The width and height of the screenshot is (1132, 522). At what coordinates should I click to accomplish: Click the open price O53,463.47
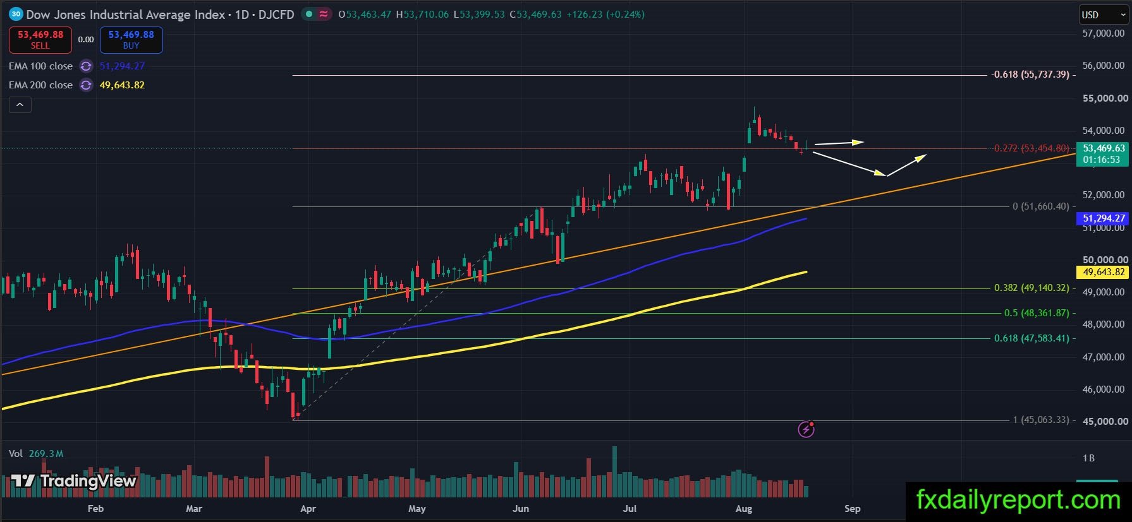coord(365,14)
